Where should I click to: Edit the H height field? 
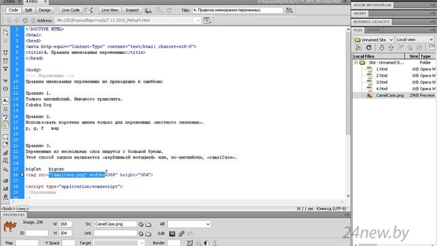[66, 233]
